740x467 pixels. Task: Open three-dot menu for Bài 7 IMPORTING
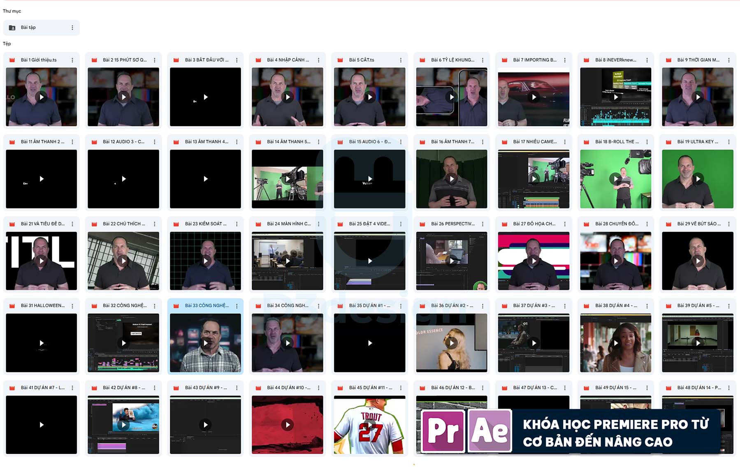tap(565, 60)
